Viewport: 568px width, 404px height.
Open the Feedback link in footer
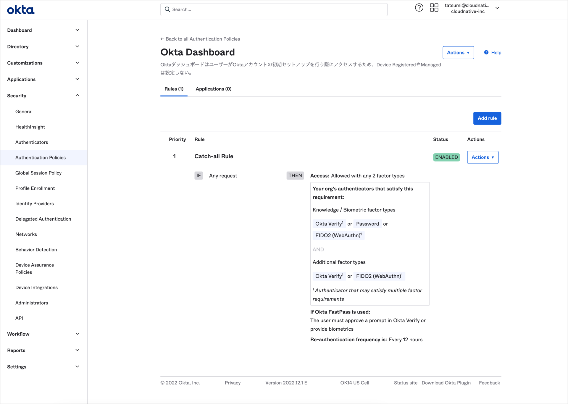tap(489, 382)
